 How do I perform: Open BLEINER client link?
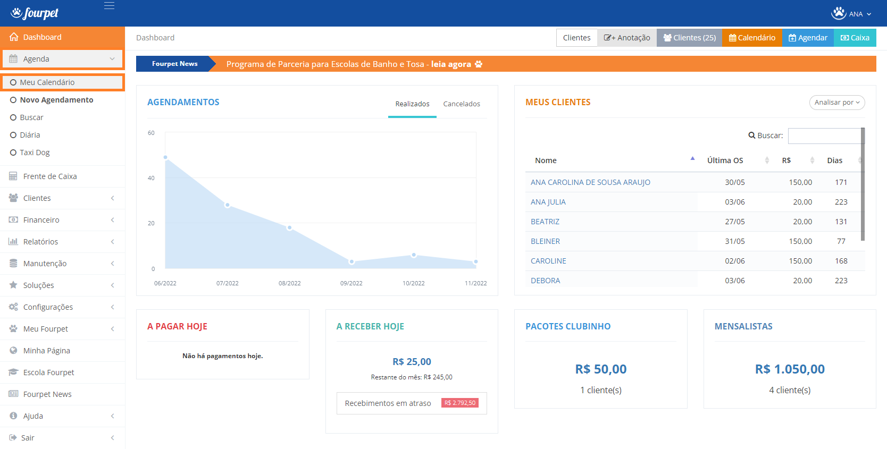[x=545, y=241]
